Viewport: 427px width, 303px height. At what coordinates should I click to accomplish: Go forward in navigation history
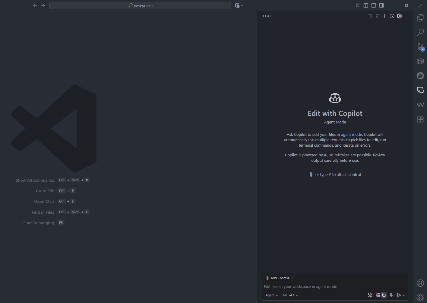point(43,5)
